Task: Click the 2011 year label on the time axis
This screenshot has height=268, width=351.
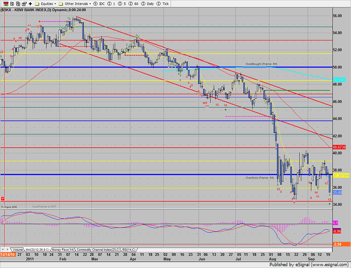Action: 29,259
